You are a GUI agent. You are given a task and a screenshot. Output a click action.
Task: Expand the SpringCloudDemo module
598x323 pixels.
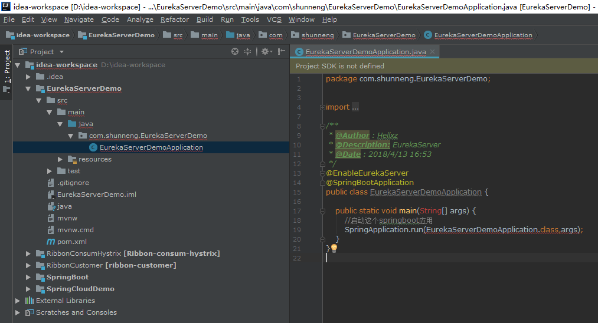(x=28, y=289)
